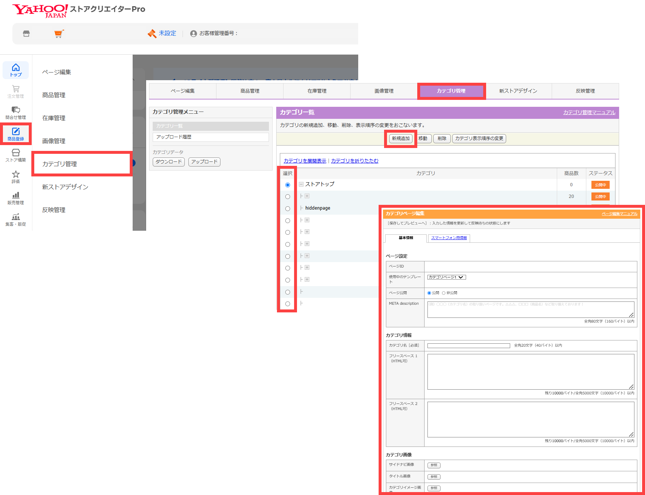Switch to the 新ストアデザイン tab
This screenshot has width=645, height=495.
point(518,91)
